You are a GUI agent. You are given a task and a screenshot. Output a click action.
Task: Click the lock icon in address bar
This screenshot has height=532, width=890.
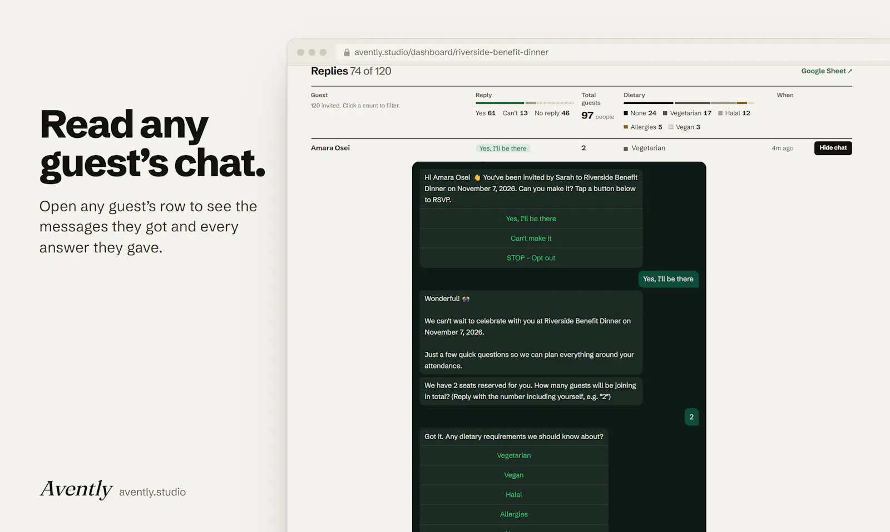click(x=347, y=52)
